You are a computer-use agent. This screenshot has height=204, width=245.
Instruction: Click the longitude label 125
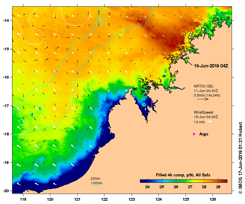click(x=186, y=199)
